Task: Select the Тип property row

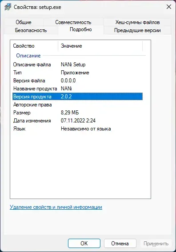Action: 77,73
